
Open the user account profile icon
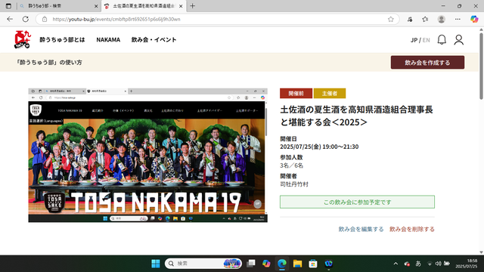pos(459,40)
